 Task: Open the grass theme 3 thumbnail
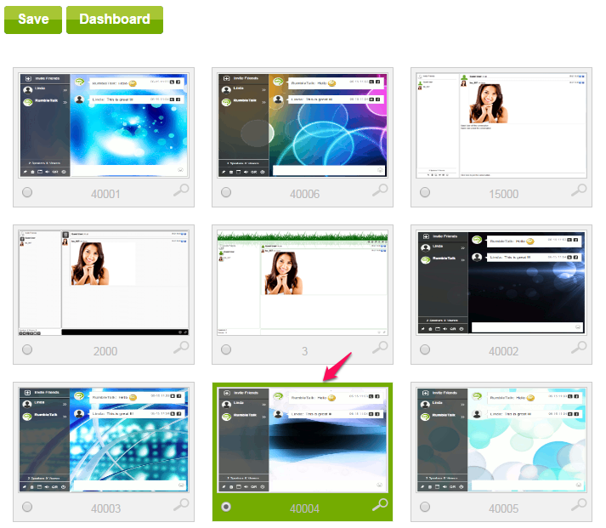coord(302,281)
